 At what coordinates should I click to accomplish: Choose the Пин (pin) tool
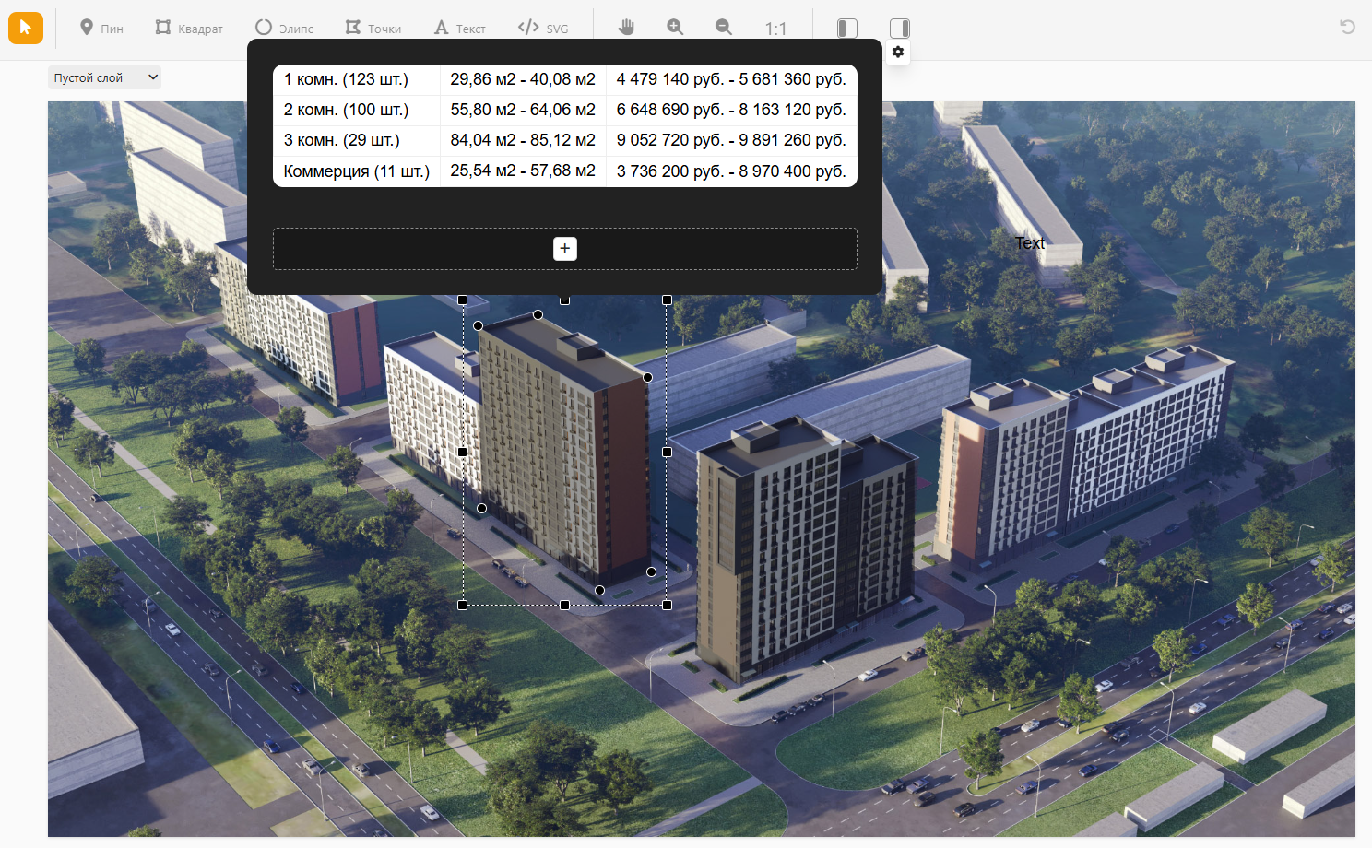click(x=101, y=28)
